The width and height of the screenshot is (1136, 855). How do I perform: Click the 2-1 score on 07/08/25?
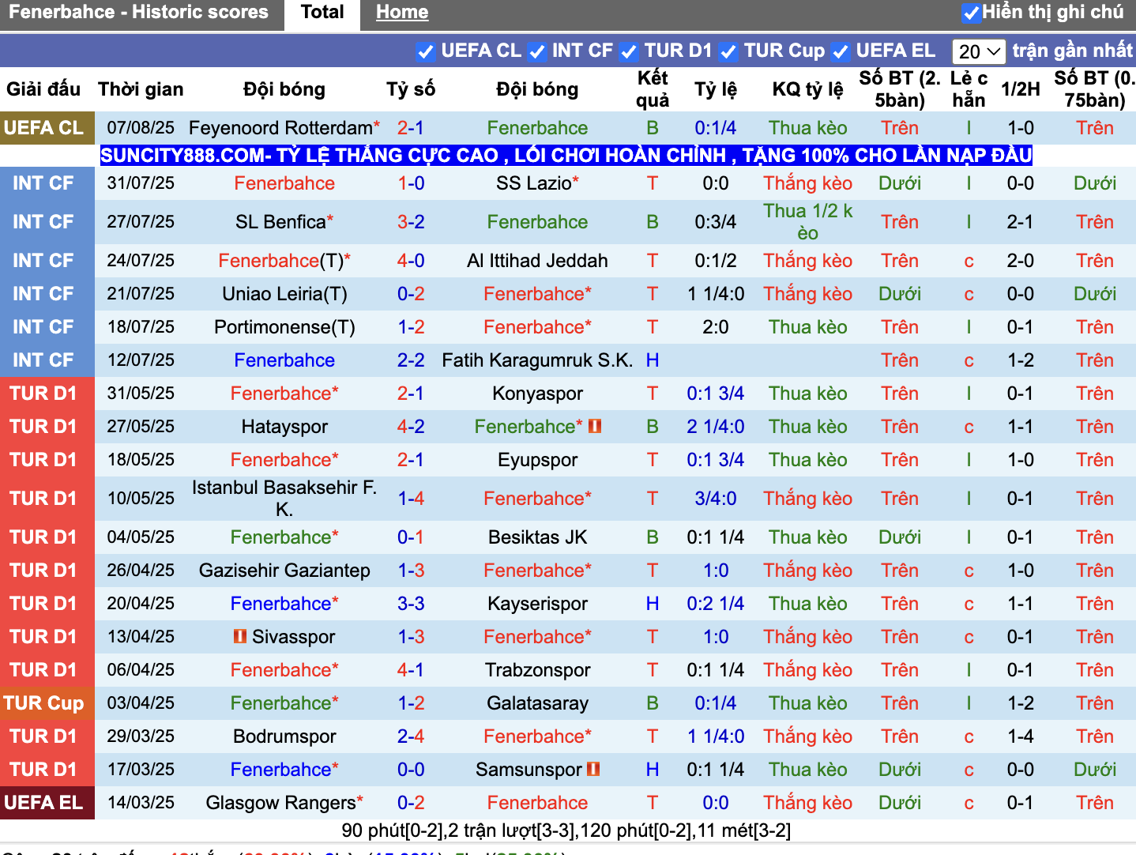click(x=411, y=128)
